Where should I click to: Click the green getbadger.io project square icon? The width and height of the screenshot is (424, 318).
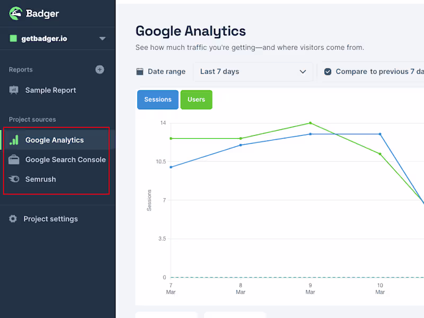[x=13, y=39]
